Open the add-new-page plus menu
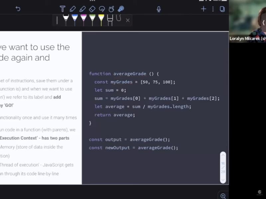 [x=203, y=9]
